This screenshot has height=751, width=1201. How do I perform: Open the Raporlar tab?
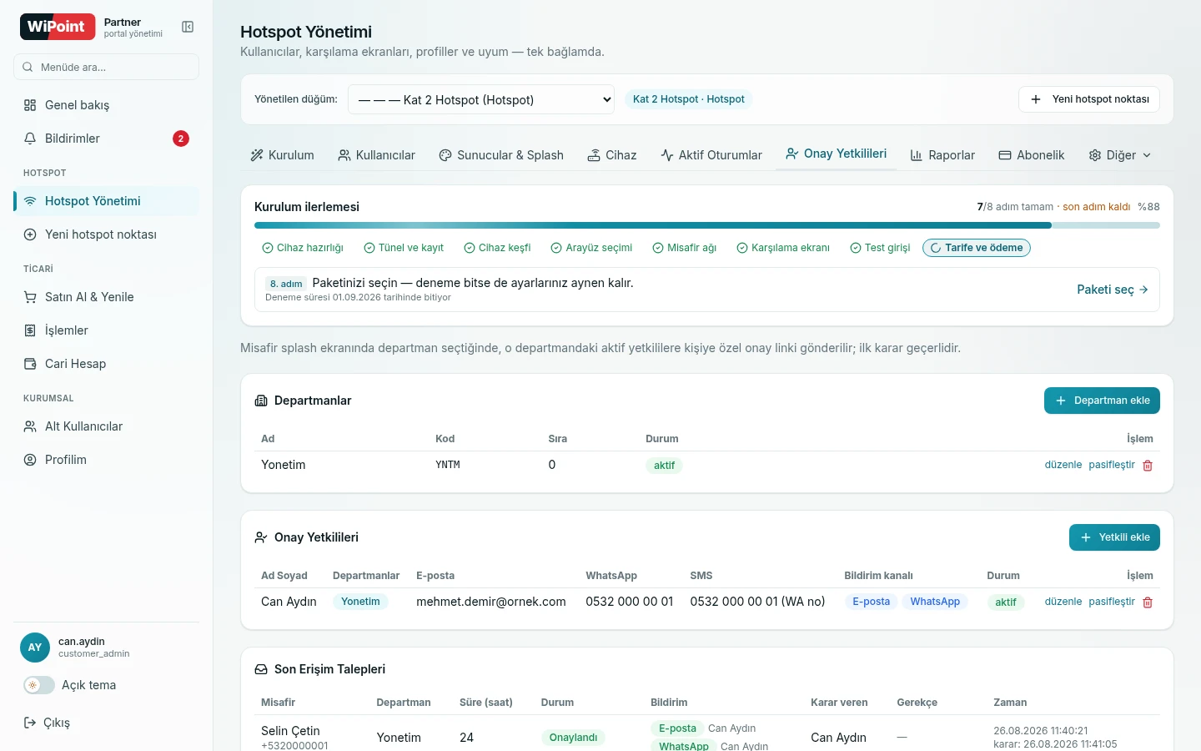pyautogui.click(x=942, y=155)
